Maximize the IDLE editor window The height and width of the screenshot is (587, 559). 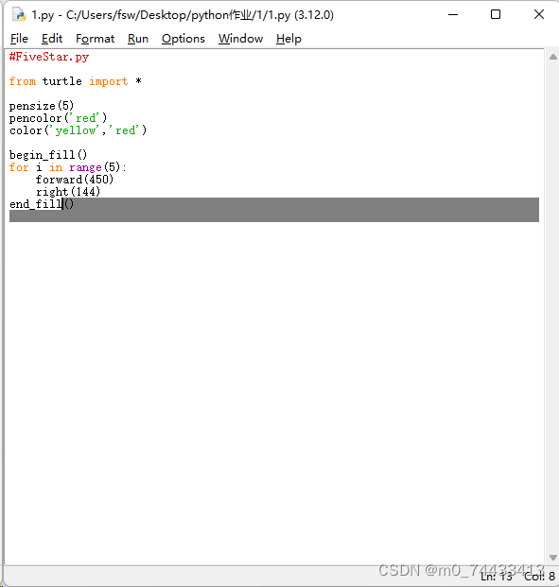click(496, 14)
